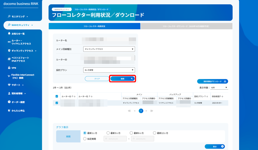Click the shield icon for ギャランティアクセス
Screen dimensions: 258x150
click(9, 50)
